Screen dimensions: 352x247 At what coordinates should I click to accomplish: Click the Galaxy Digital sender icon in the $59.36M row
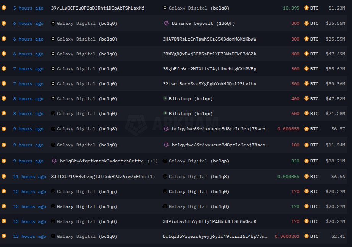(53, 83)
